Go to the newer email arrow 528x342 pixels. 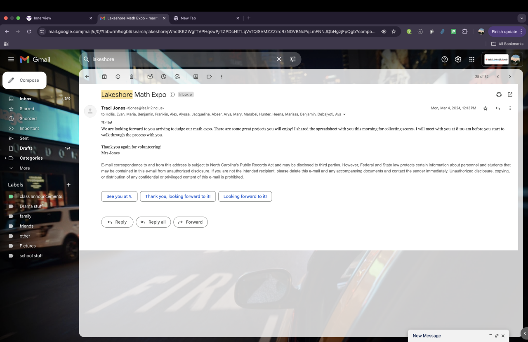point(498,77)
